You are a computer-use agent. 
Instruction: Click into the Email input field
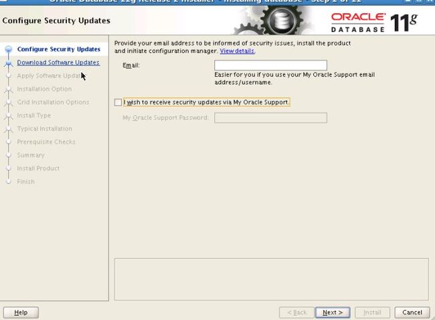coord(270,65)
